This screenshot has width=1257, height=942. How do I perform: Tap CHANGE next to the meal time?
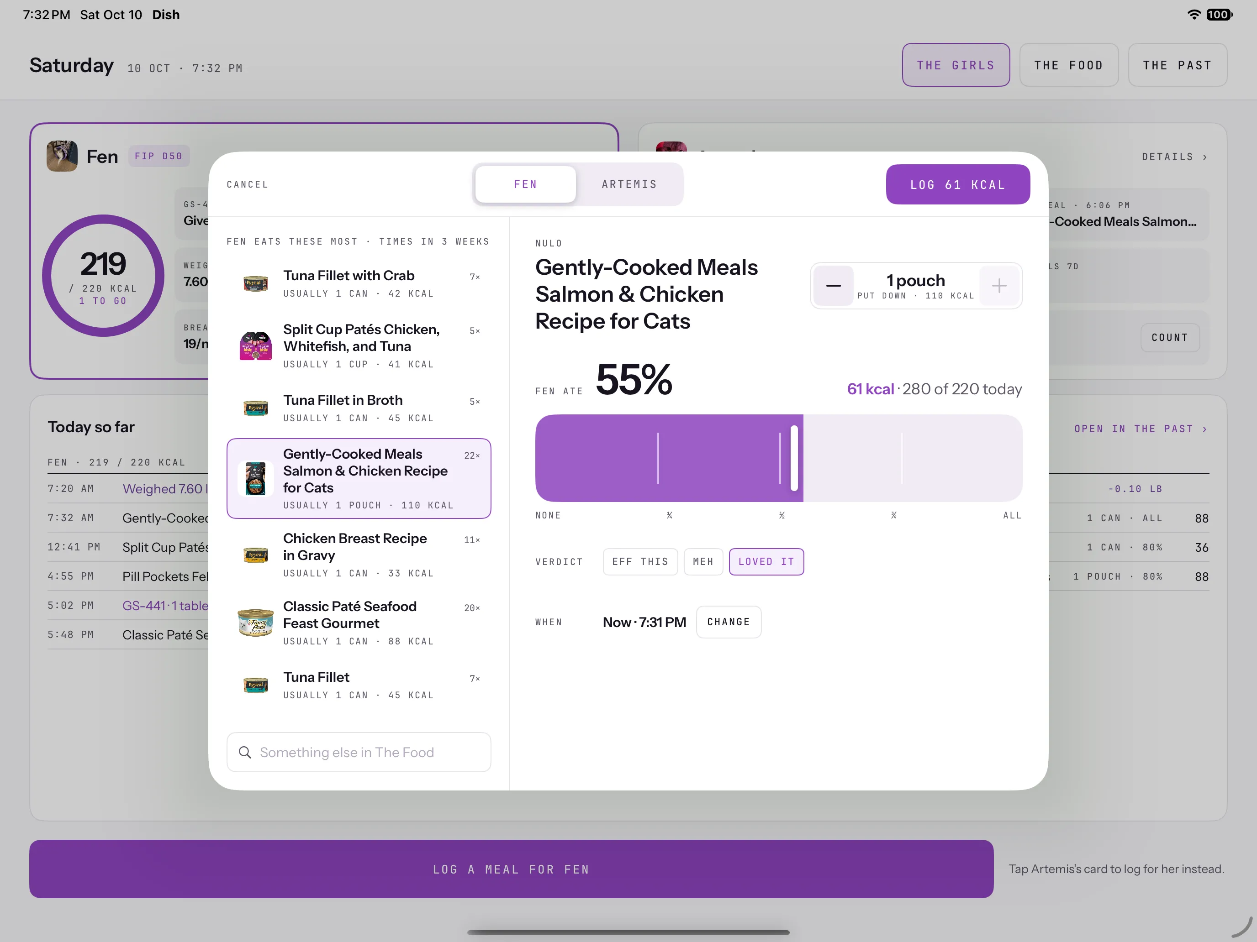pos(729,622)
